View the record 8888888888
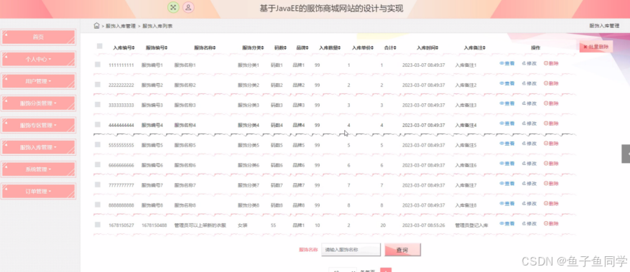Image resolution: width=630 pixels, height=272 pixels. coord(506,204)
